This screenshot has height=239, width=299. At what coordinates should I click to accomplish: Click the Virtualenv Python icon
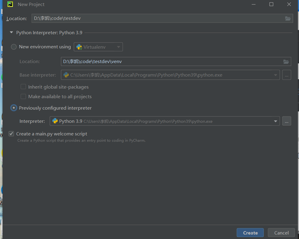tap(79, 47)
